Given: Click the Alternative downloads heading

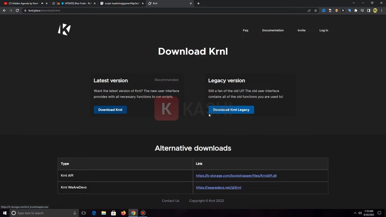Looking at the screenshot, I should [x=193, y=149].
